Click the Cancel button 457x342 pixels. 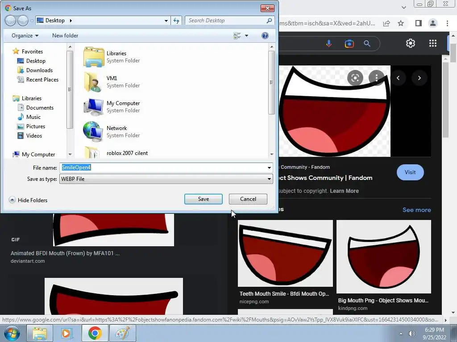248,199
